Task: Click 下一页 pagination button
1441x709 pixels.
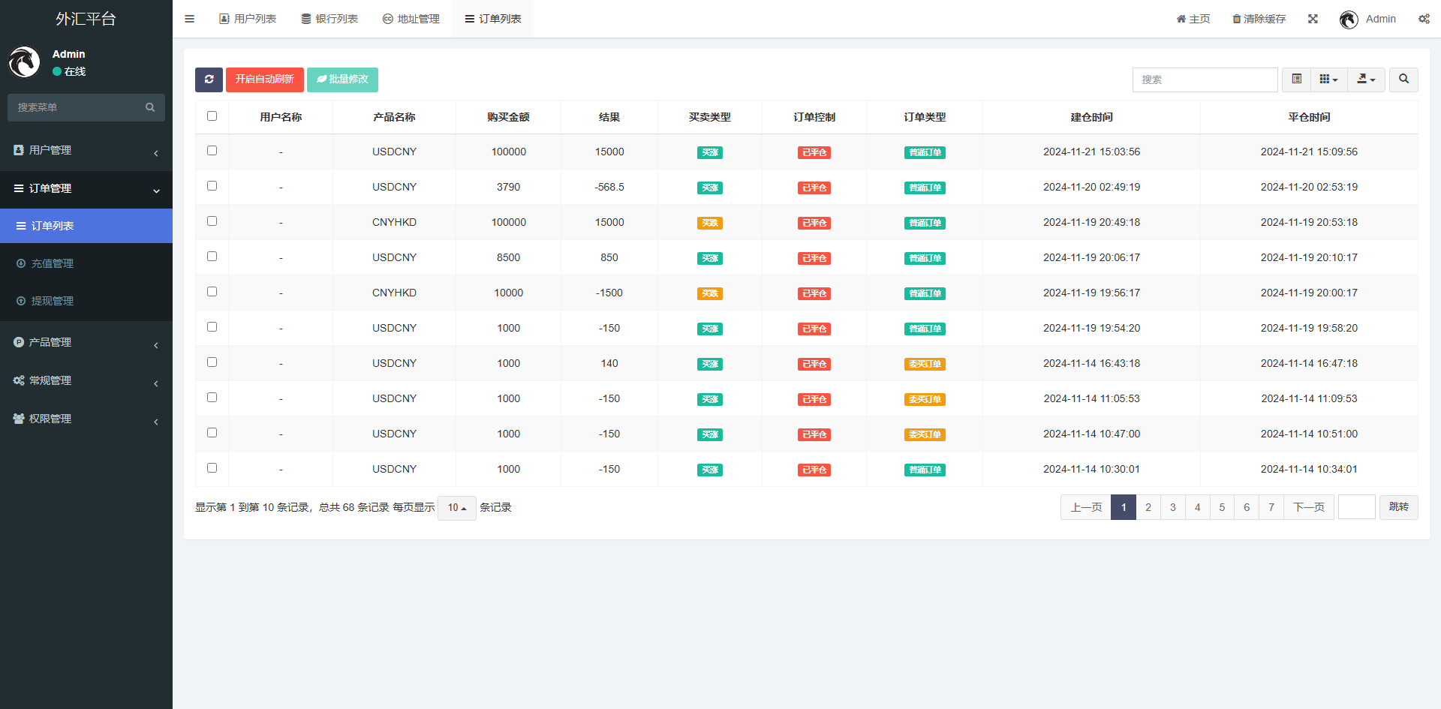Action: tap(1309, 507)
